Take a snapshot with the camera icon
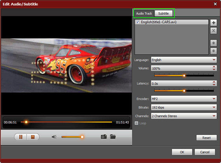The image size is (221, 163). pos(104,137)
